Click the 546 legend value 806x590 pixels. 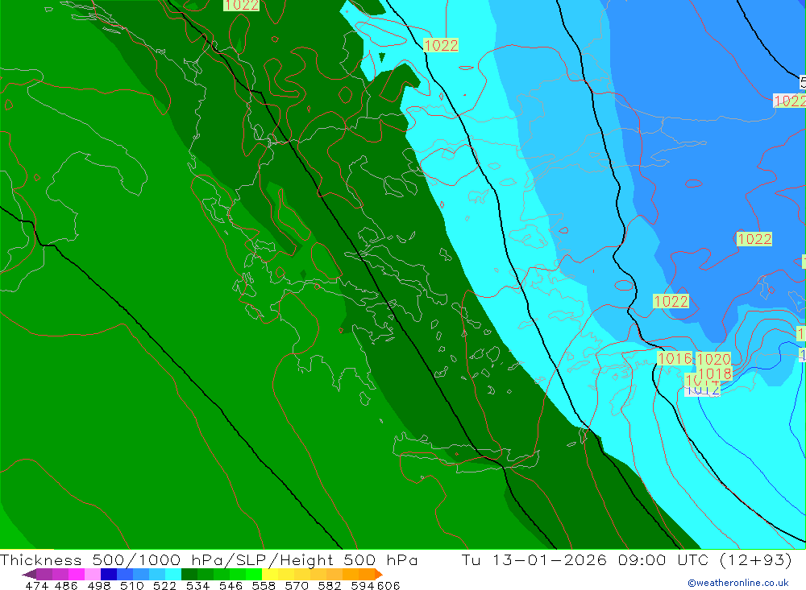[231, 585]
